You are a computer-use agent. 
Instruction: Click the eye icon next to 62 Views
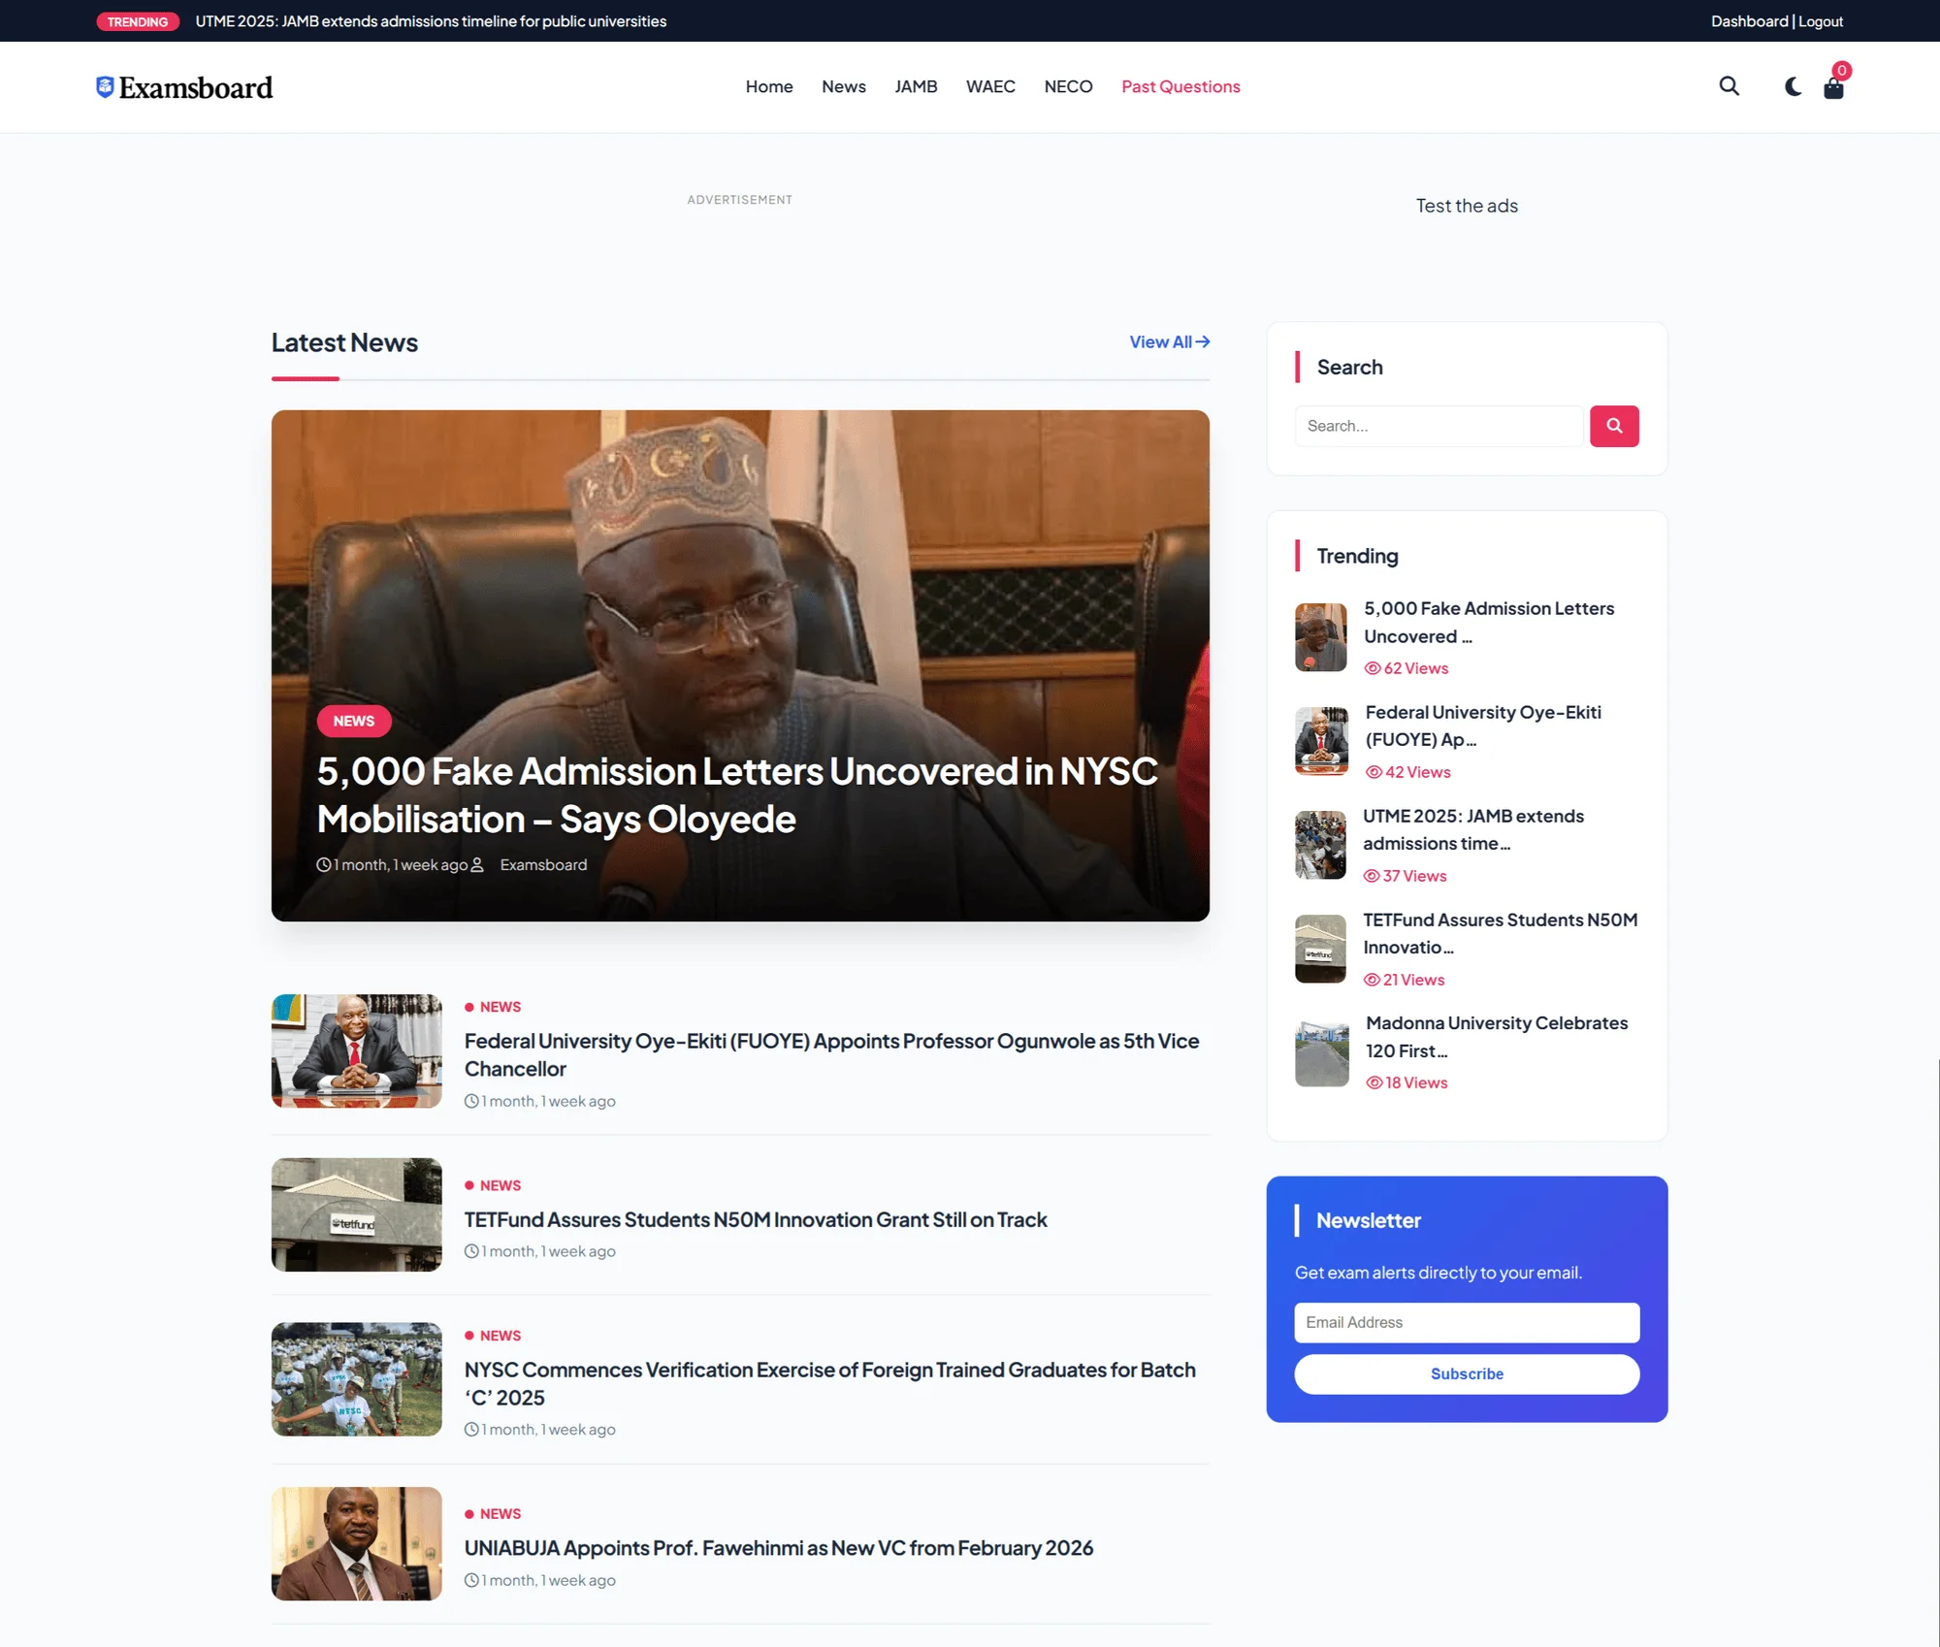[1372, 668]
